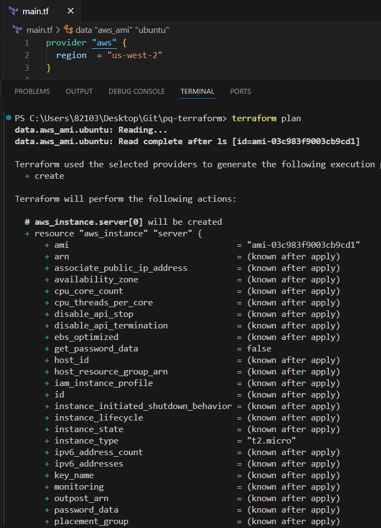Click the monitoring attribute
The image size is (381, 528).
(79, 487)
